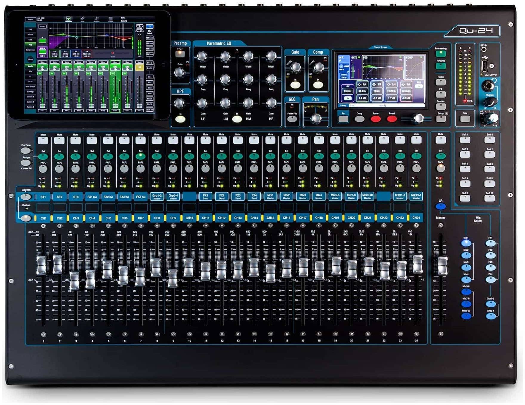Hit the red Reset key
Screen dimensions: 525x405
coord(392,119)
